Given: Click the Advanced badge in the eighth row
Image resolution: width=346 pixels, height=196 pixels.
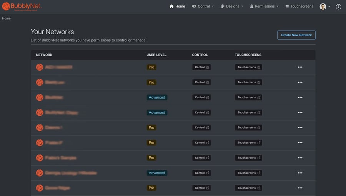Looking at the screenshot, I should coord(157,173).
